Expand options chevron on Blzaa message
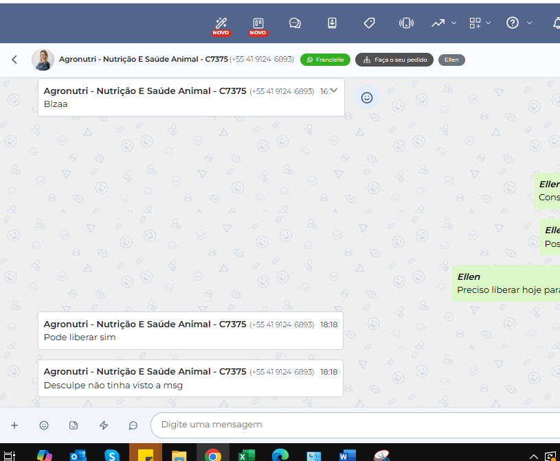Viewport: 560px width, 461px height. 334,90
